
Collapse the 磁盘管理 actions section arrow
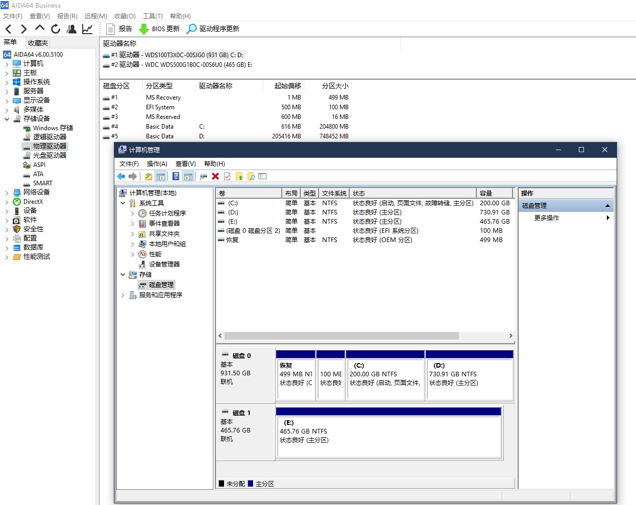pyautogui.click(x=607, y=206)
